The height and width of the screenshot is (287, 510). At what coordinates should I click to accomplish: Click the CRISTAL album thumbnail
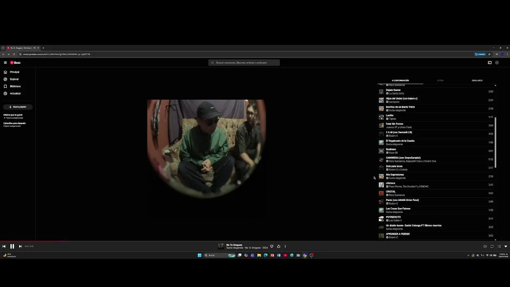[381, 193]
